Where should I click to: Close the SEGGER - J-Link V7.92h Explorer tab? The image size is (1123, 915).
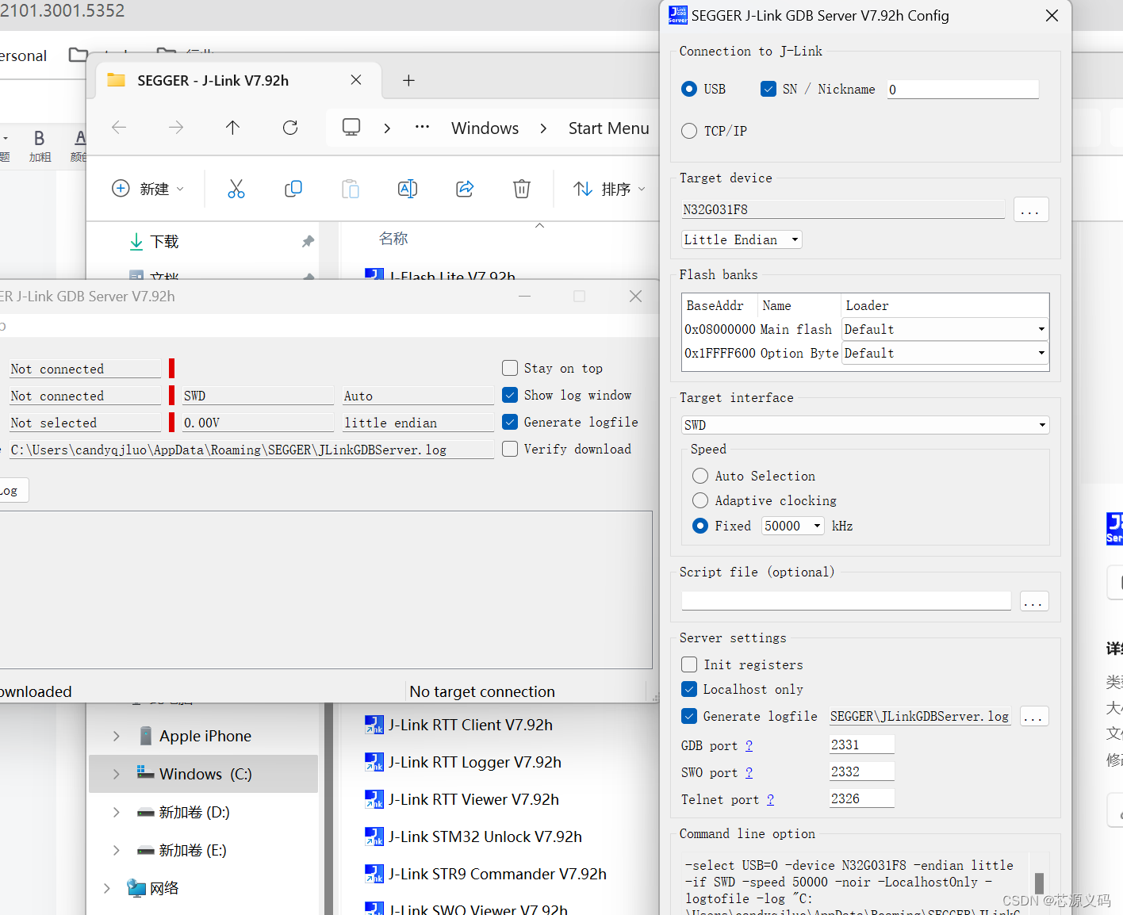click(x=356, y=80)
